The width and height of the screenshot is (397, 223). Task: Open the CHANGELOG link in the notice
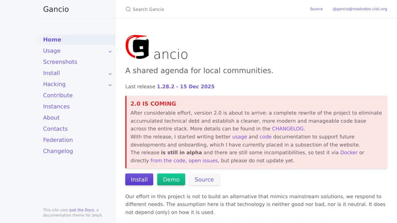pyautogui.click(x=288, y=129)
